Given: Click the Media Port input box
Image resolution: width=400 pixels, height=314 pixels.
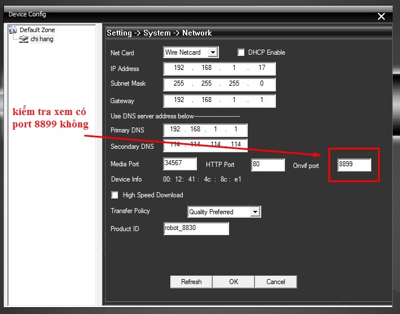Looking at the screenshot, I should point(179,164).
